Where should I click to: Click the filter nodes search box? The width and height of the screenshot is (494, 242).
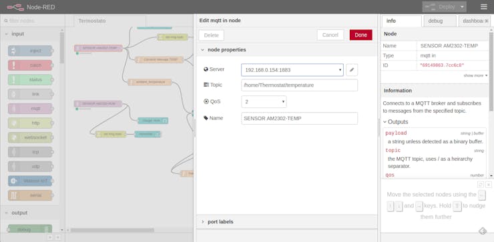pyautogui.click(x=33, y=21)
